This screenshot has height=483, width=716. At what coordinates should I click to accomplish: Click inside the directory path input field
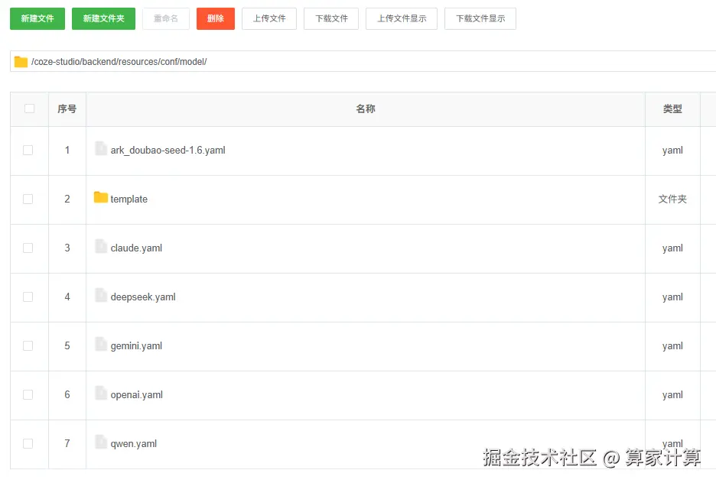click(229, 60)
